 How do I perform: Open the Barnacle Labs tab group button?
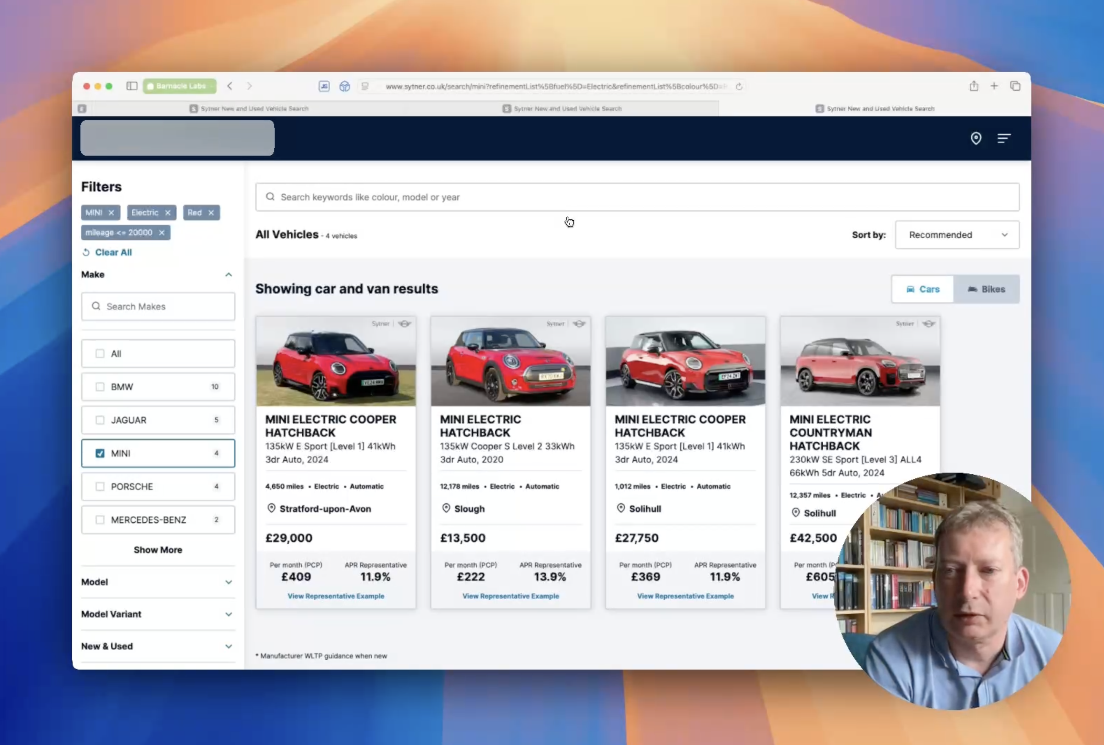coord(180,86)
